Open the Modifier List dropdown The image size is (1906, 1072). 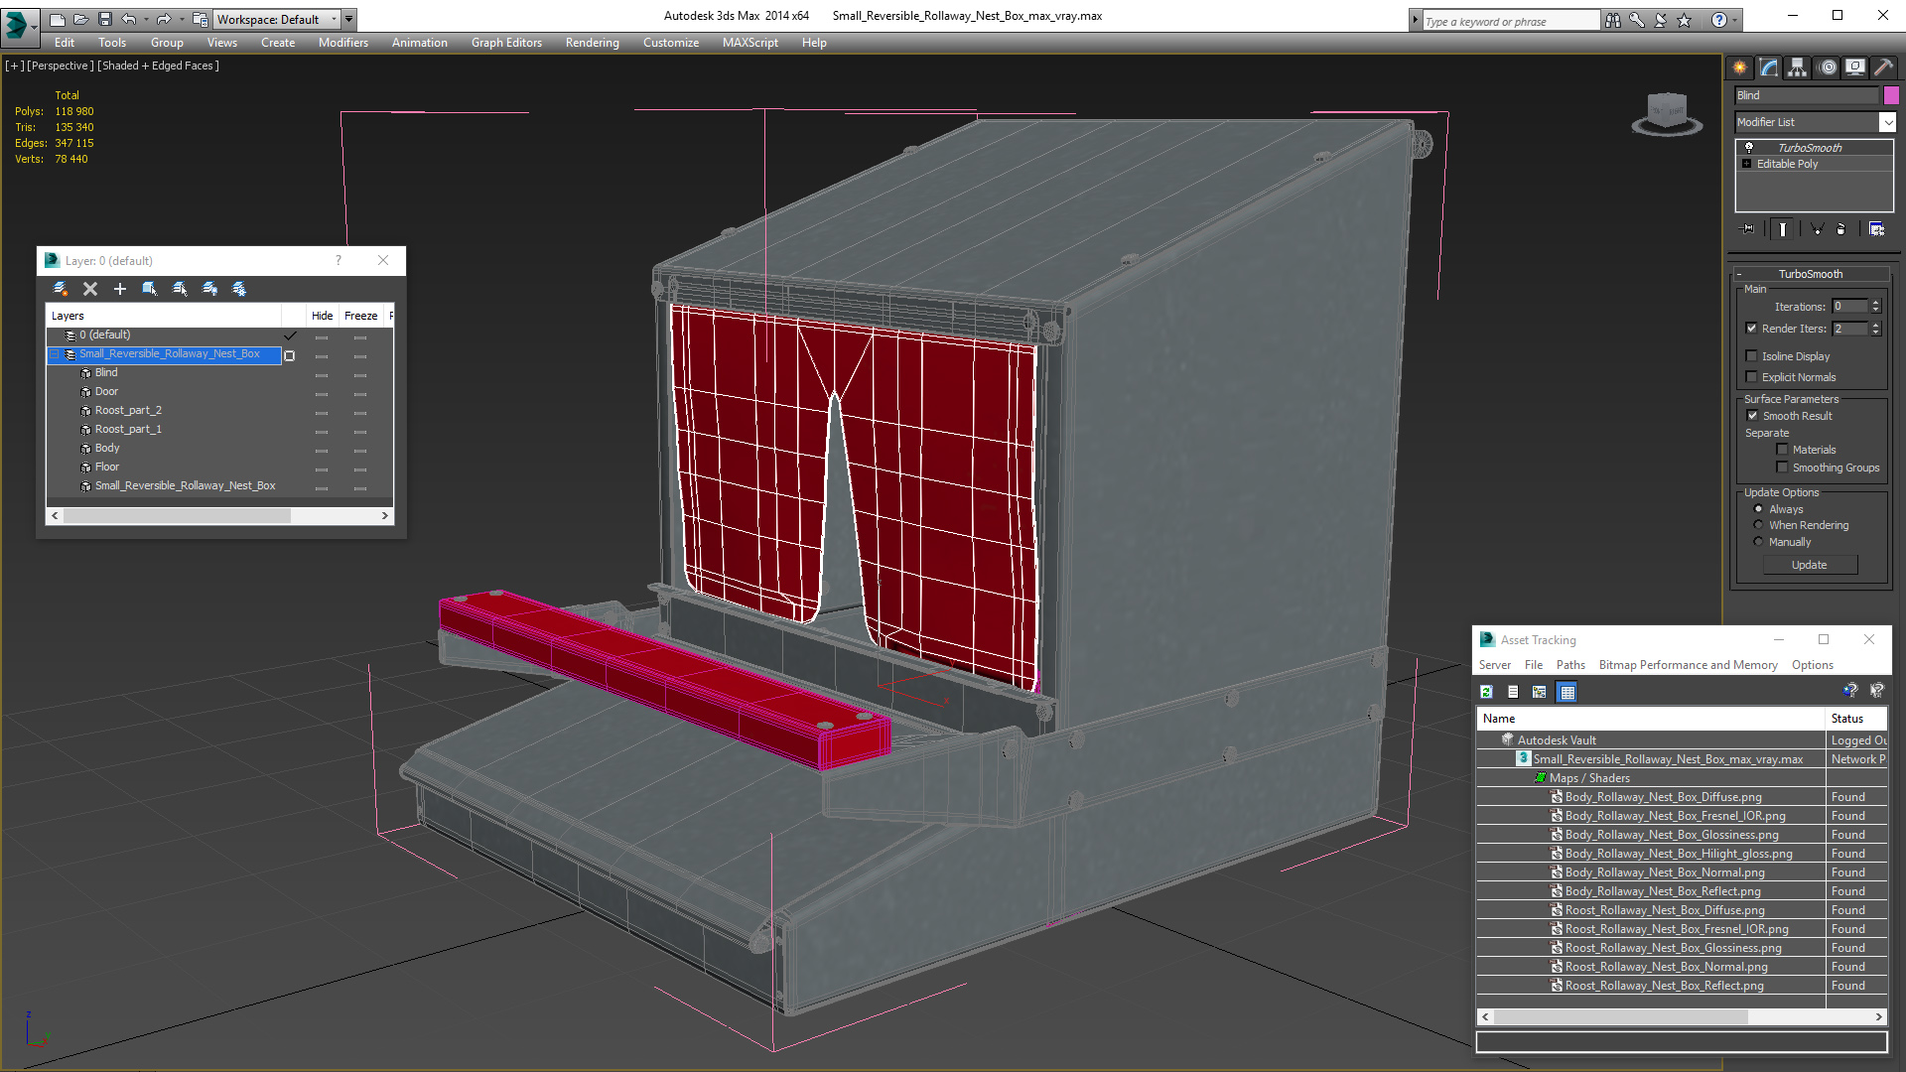tap(1887, 122)
